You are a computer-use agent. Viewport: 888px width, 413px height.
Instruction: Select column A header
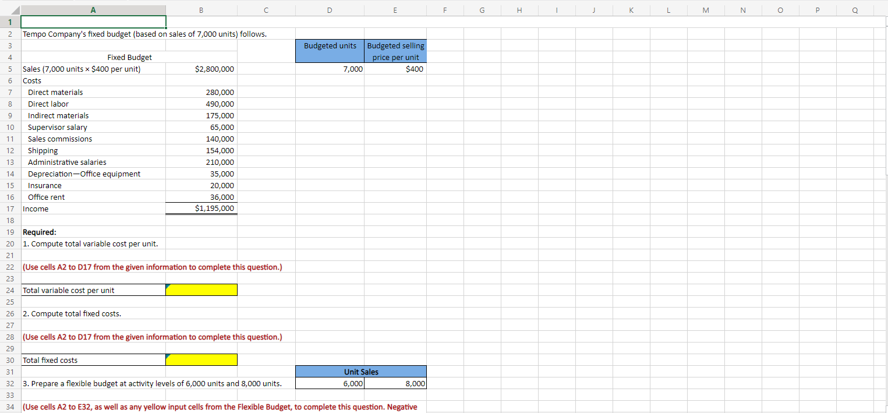(x=93, y=9)
